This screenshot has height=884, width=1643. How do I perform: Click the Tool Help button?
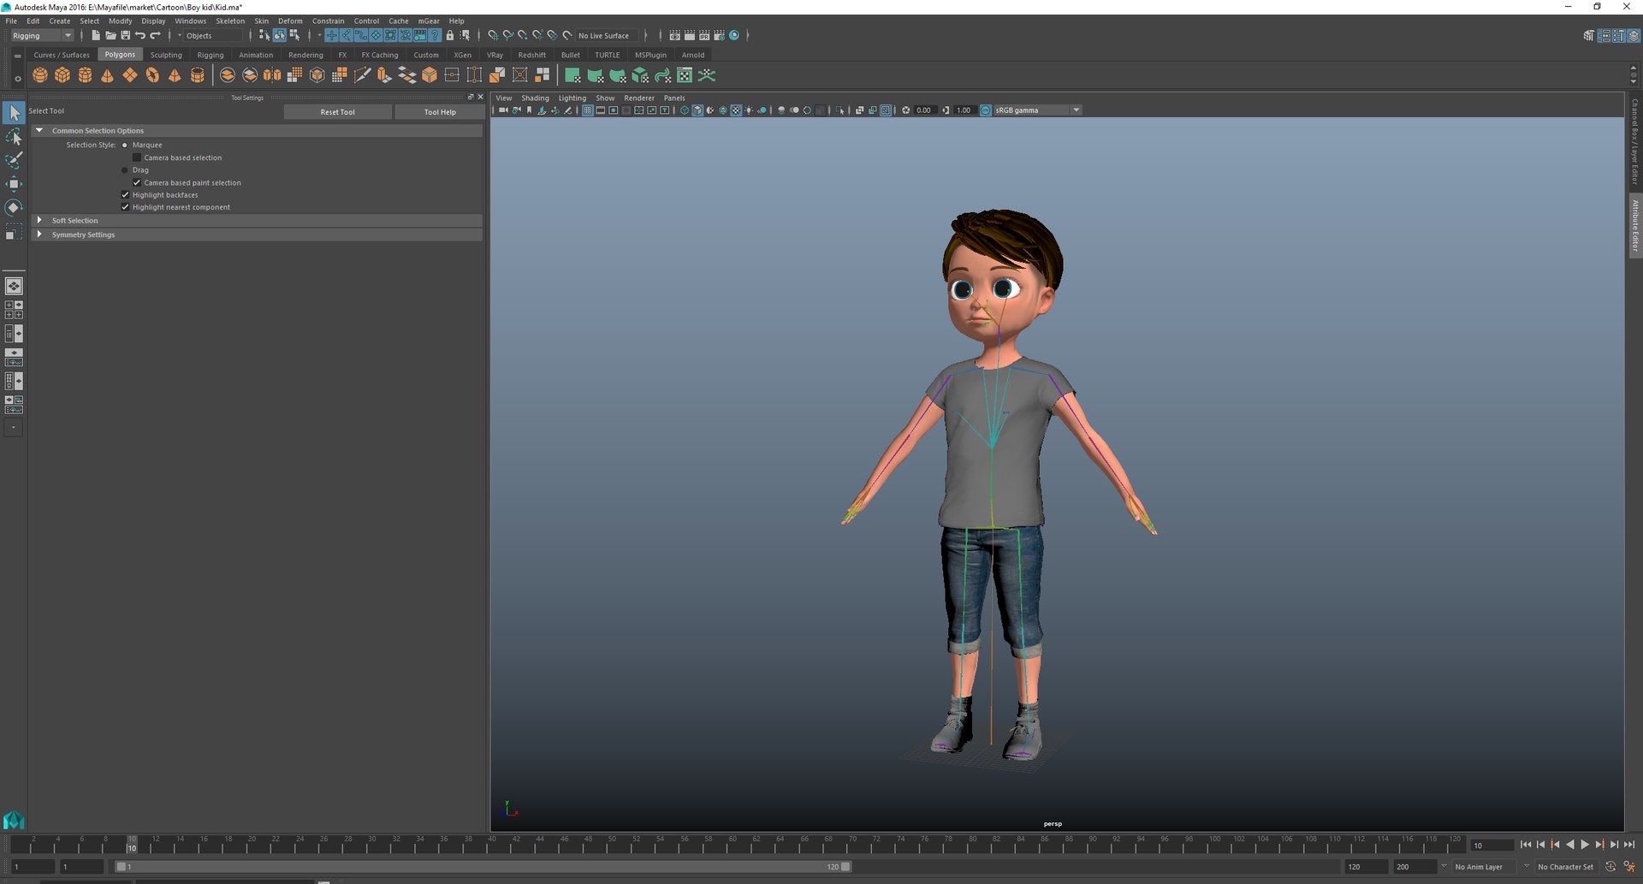pos(440,112)
